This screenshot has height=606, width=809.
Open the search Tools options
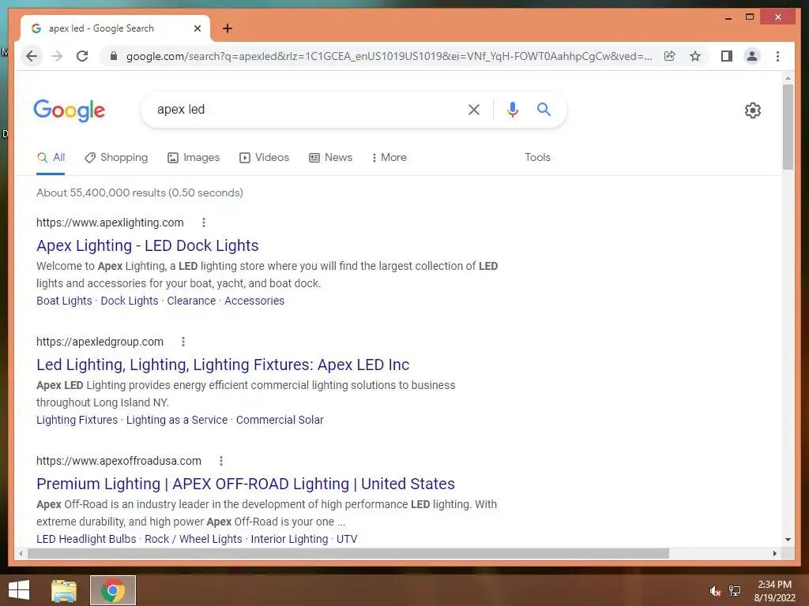click(537, 158)
